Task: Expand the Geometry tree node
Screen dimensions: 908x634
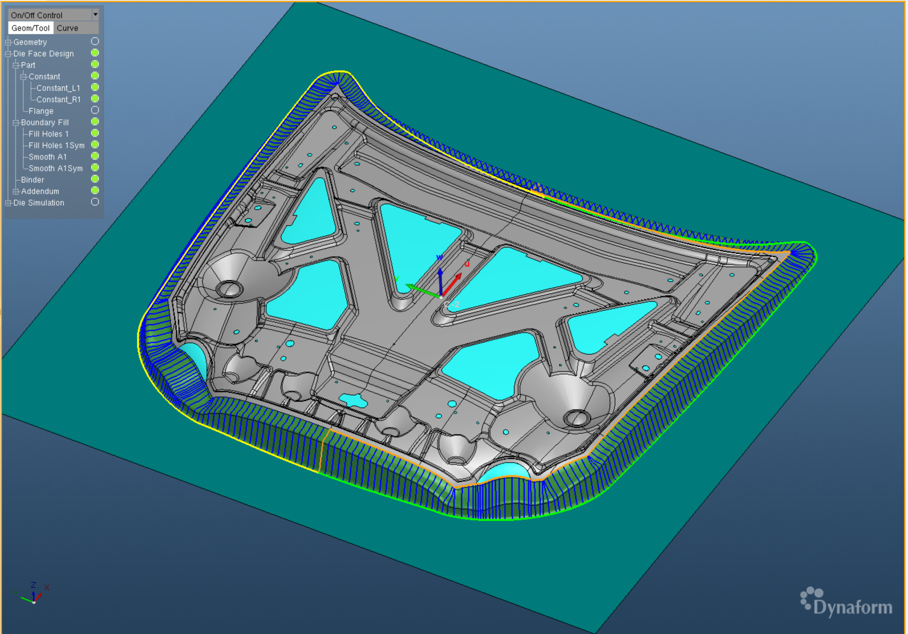Action: [8, 43]
